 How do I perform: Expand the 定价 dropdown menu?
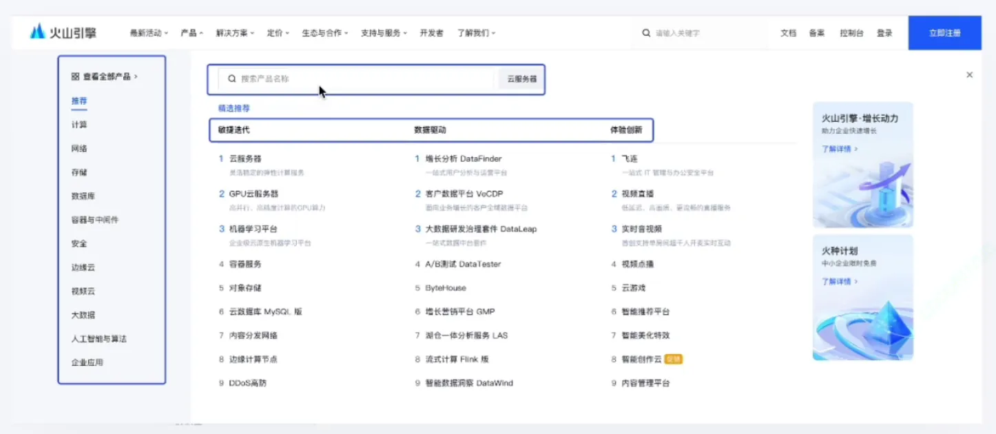[278, 32]
